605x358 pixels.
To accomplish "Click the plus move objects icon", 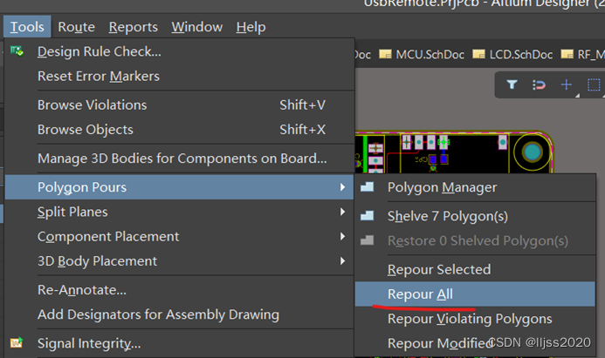I will pos(566,84).
